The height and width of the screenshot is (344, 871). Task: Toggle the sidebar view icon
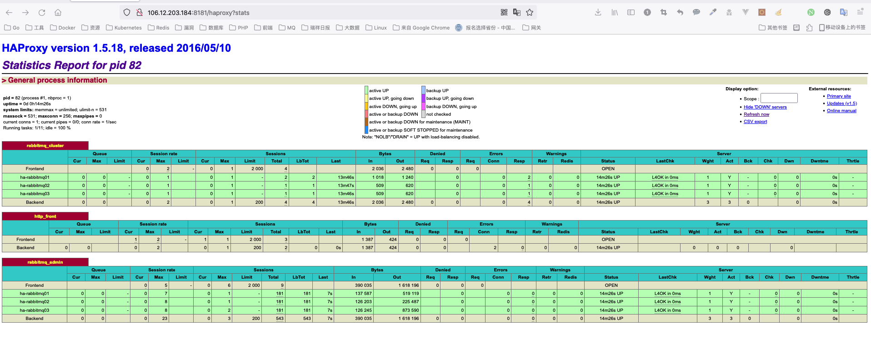point(631,12)
